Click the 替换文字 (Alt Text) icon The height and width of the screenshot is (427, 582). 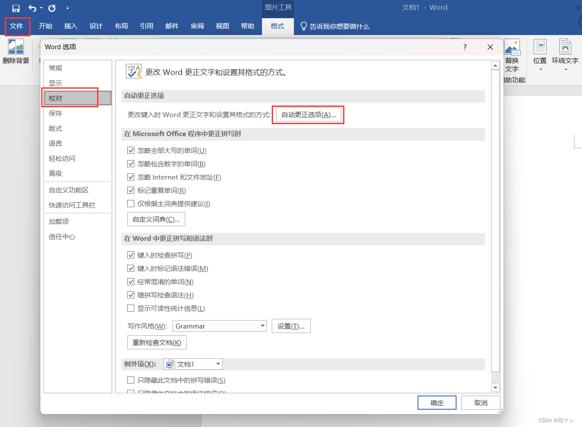pyautogui.click(x=512, y=47)
